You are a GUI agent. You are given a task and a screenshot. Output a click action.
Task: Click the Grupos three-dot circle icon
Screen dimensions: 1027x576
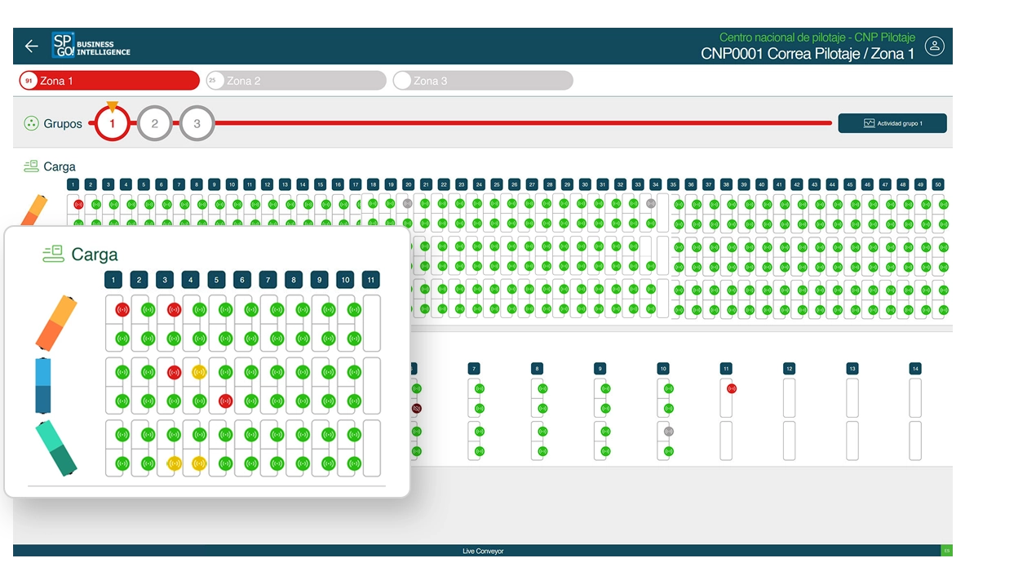[31, 124]
